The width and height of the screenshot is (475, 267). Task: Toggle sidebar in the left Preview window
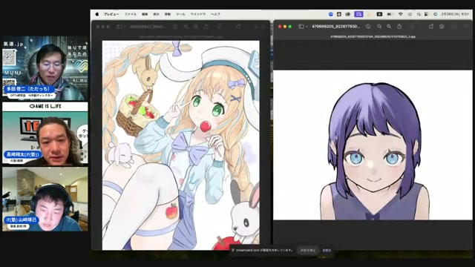click(x=119, y=27)
